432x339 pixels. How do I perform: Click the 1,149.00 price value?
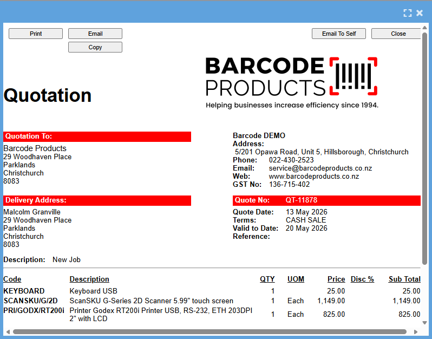click(331, 301)
